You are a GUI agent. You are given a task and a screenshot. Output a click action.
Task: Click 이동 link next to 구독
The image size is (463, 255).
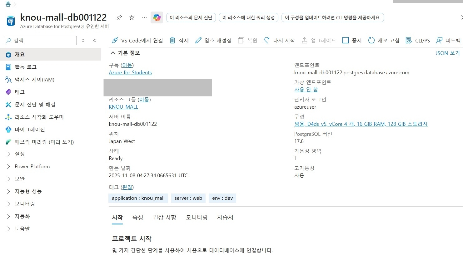coord(127,65)
